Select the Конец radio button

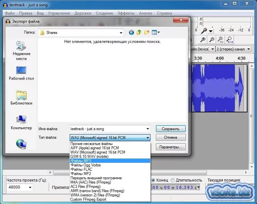(153, 180)
